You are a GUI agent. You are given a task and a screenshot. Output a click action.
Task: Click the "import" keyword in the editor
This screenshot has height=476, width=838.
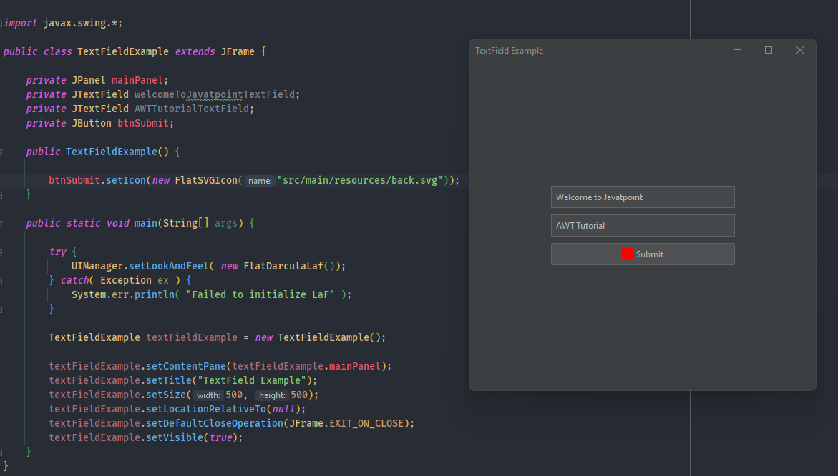(20, 23)
